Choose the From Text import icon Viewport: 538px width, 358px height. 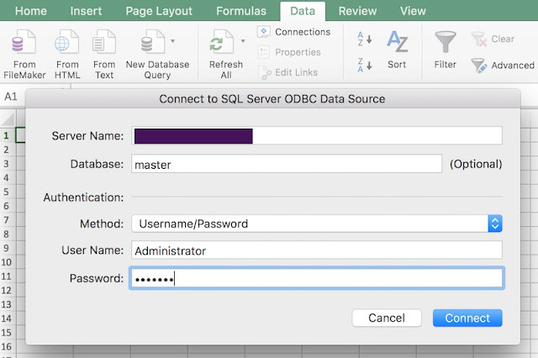pyautogui.click(x=104, y=42)
